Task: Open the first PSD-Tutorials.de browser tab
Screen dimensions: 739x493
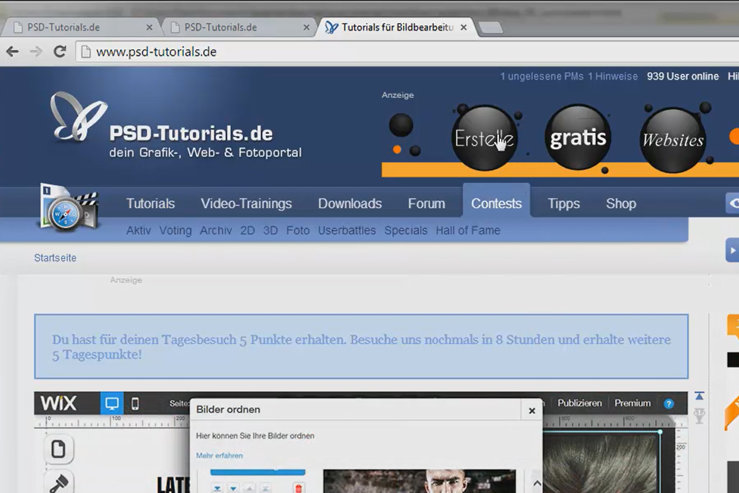Action: point(80,27)
